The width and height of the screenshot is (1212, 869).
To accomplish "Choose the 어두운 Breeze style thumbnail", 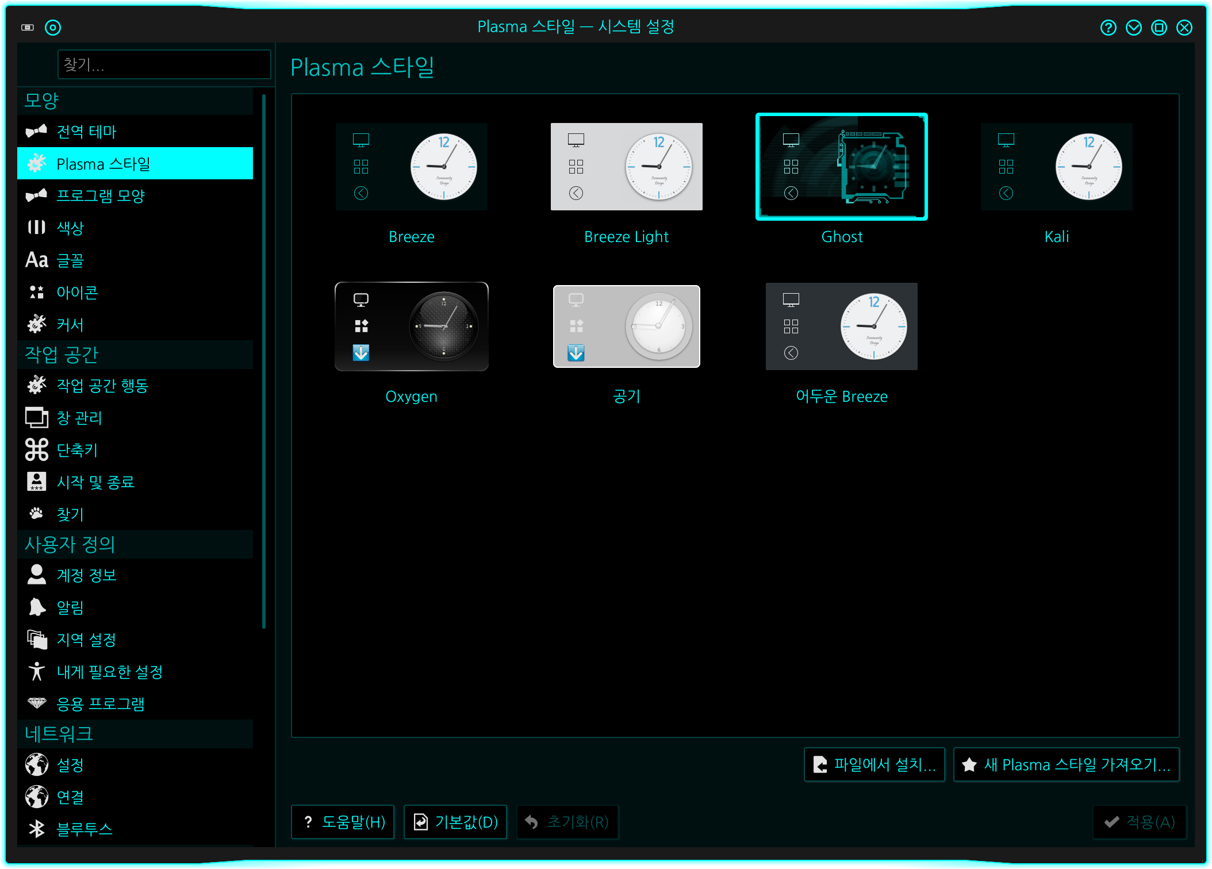I will click(841, 326).
